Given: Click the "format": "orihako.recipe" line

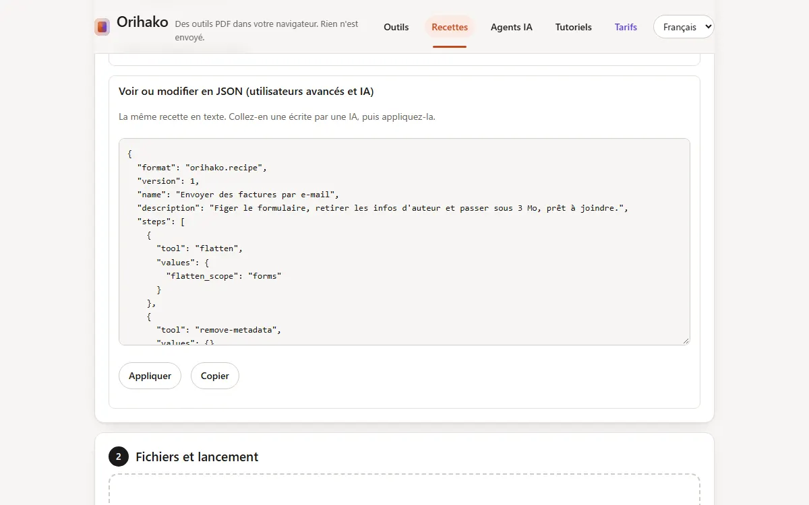Looking at the screenshot, I should [202, 168].
